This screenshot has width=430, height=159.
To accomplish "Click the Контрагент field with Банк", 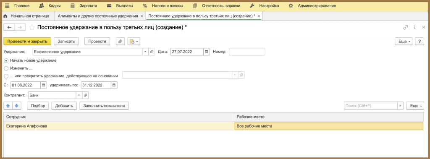I will [x=52, y=95].
